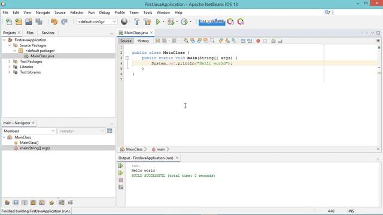Click the Open Project toolbar icon
This screenshot has width=383, height=215.
(x=29, y=21)
